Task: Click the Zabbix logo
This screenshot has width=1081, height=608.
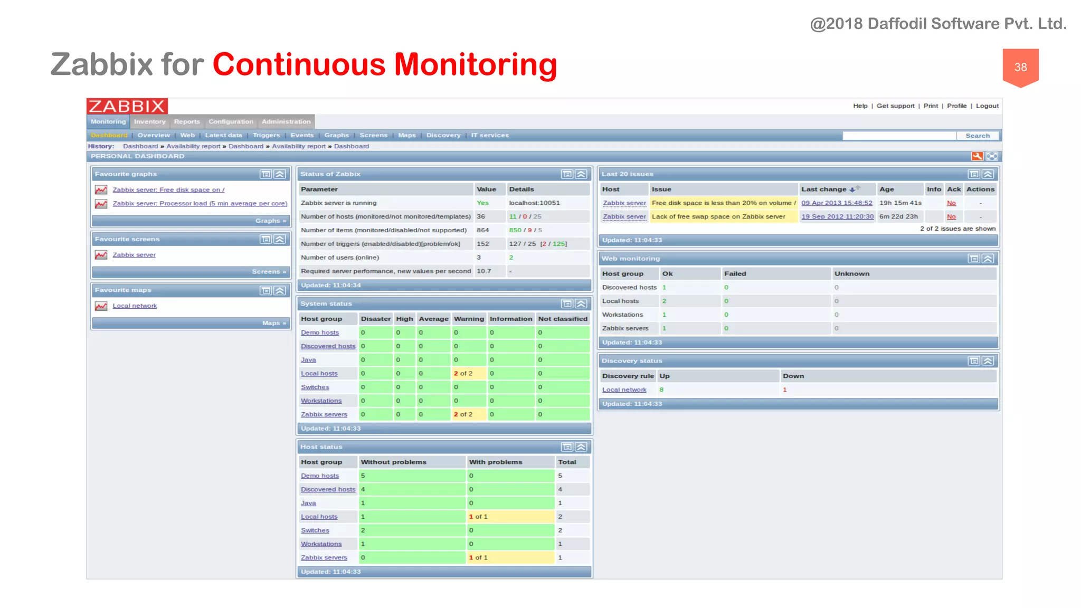Action: point(127,106)
